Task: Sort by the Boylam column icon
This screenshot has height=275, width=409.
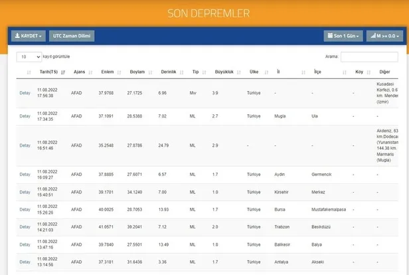Action: point(151,72)
